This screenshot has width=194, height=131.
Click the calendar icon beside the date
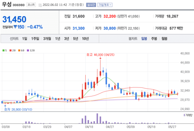point(40,5)
